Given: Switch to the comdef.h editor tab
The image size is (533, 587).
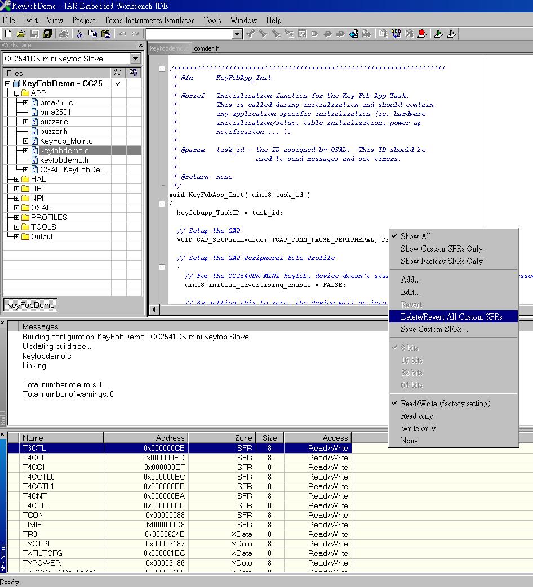Looking at the screenshot, I should point(207,48).
